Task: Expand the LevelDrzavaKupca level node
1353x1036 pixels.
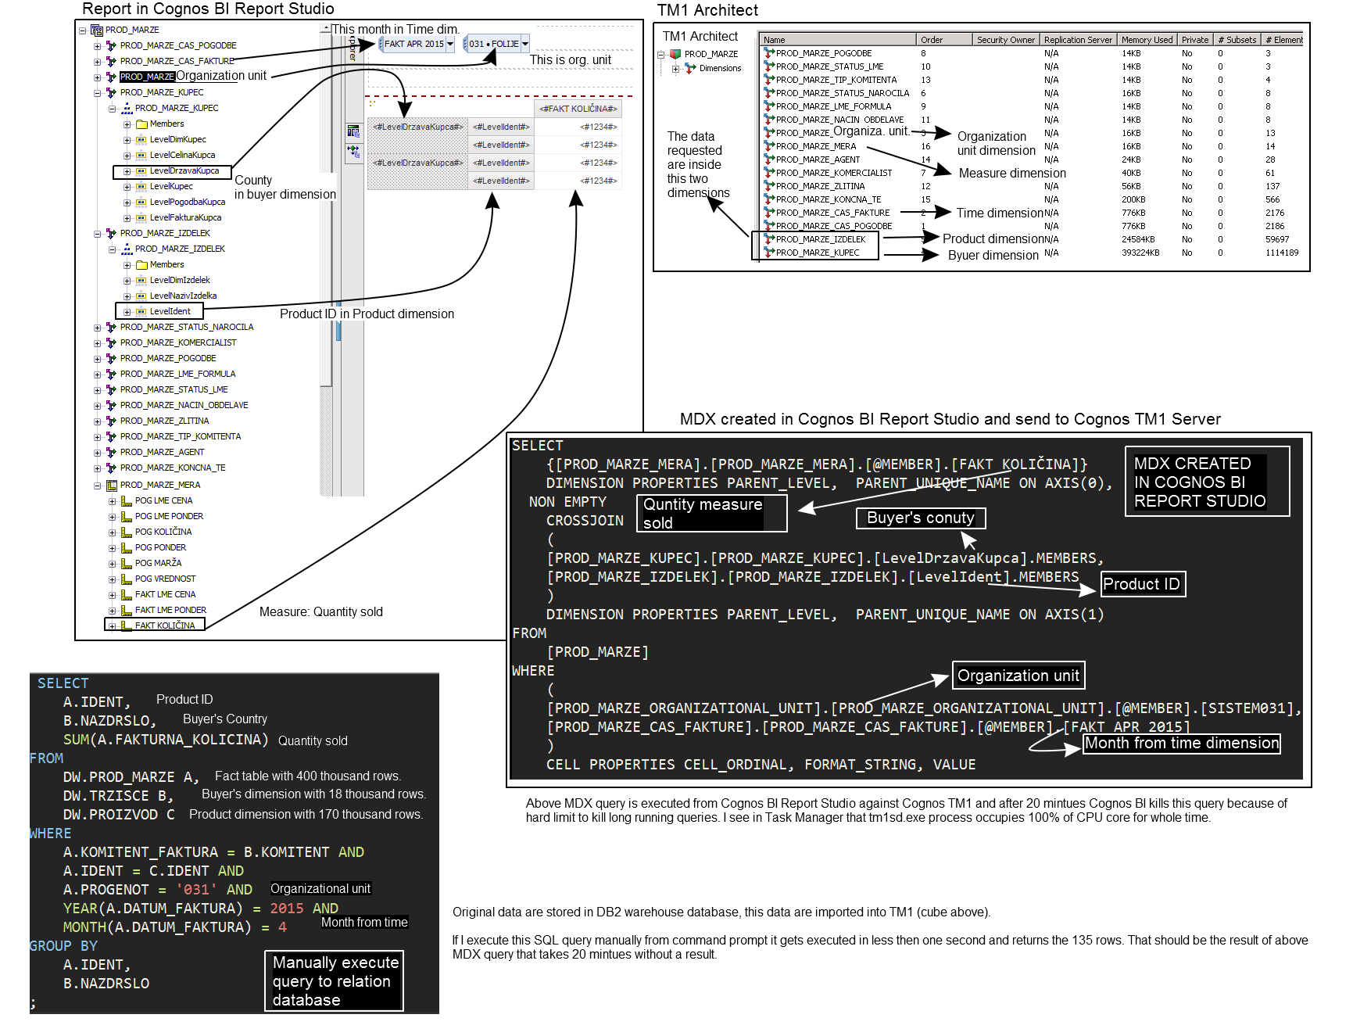Action: point(127,171)
